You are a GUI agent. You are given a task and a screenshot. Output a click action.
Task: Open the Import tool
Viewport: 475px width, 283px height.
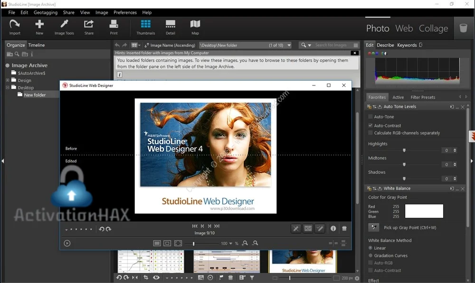point(15,27)
